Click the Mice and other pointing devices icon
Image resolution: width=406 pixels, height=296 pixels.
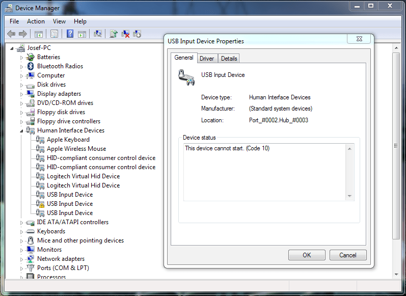31,240
